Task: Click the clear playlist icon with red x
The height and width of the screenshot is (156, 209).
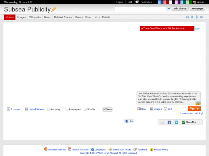Action: 139,109
